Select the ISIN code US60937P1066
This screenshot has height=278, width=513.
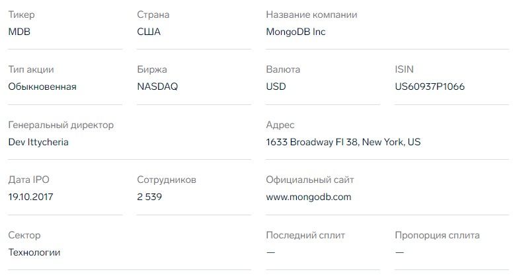point(429,87)
